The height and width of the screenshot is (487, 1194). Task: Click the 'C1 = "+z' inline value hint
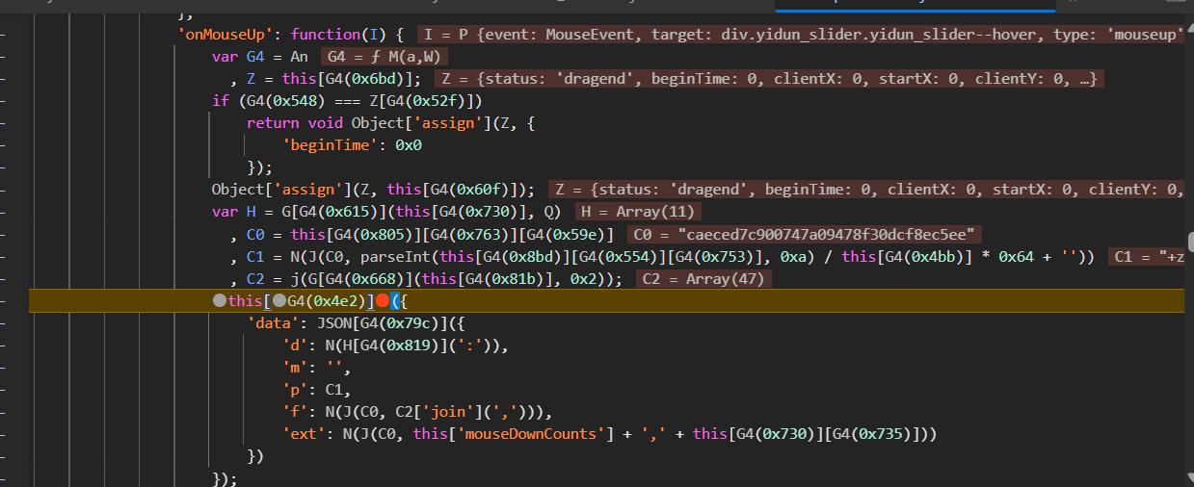click(x=1147, y=257)
